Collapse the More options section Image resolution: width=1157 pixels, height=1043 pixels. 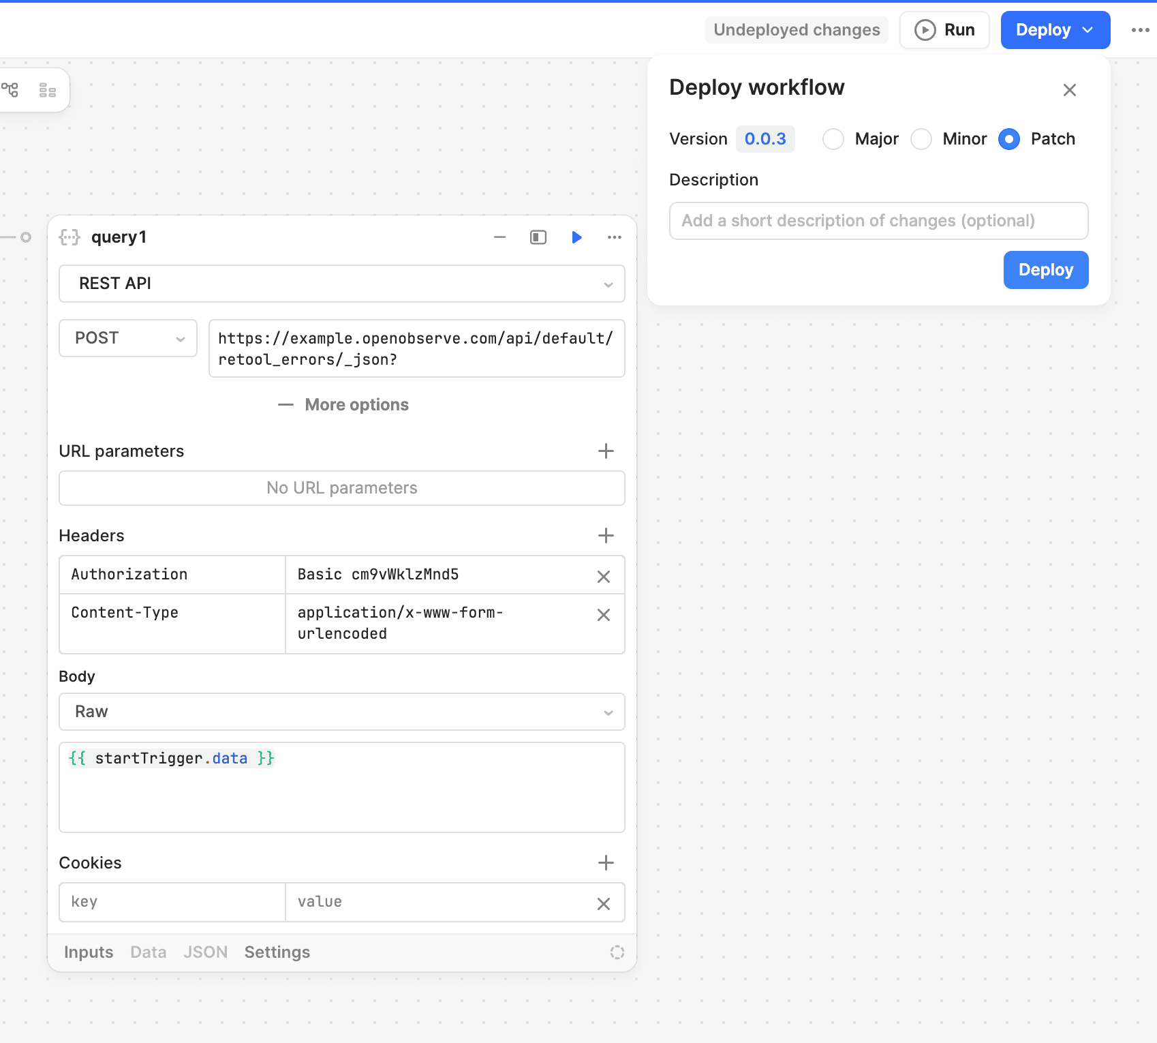pyautogui.click(x=343, y=405)
